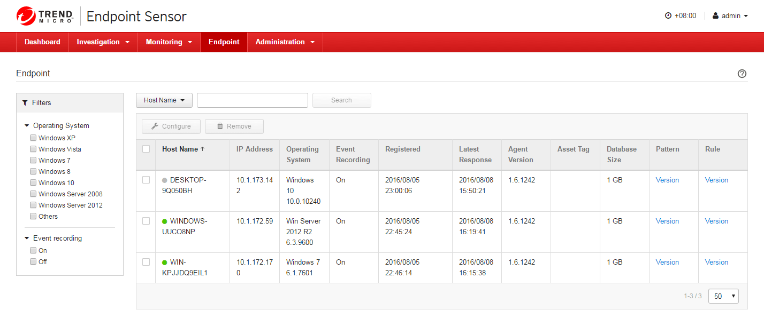Open the Host Name search type dropdown
Screen dimensions: 764x326
click(164, 100)
